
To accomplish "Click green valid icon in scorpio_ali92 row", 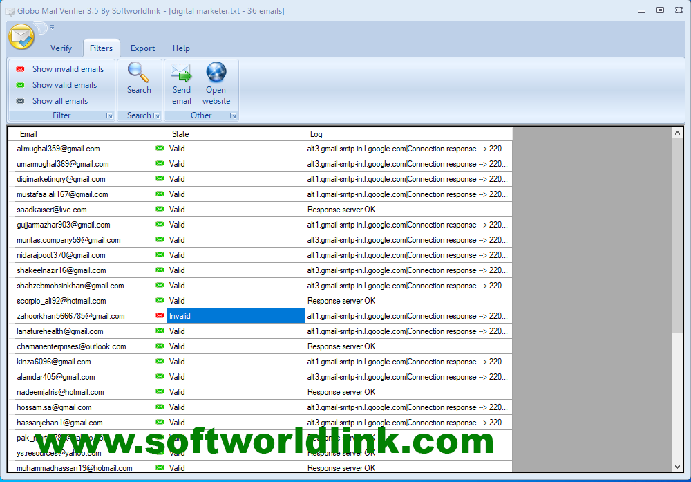I will (160, 301).
